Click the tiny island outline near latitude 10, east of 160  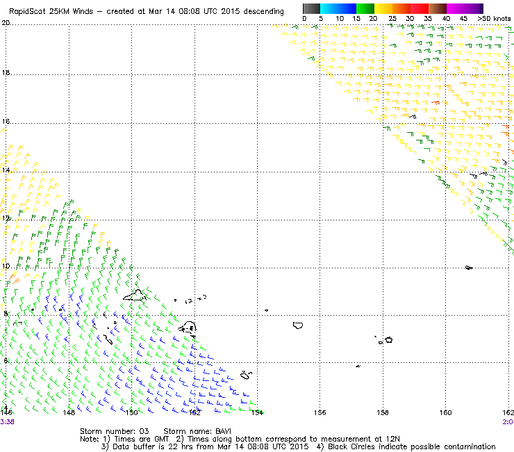coord(469,268)
